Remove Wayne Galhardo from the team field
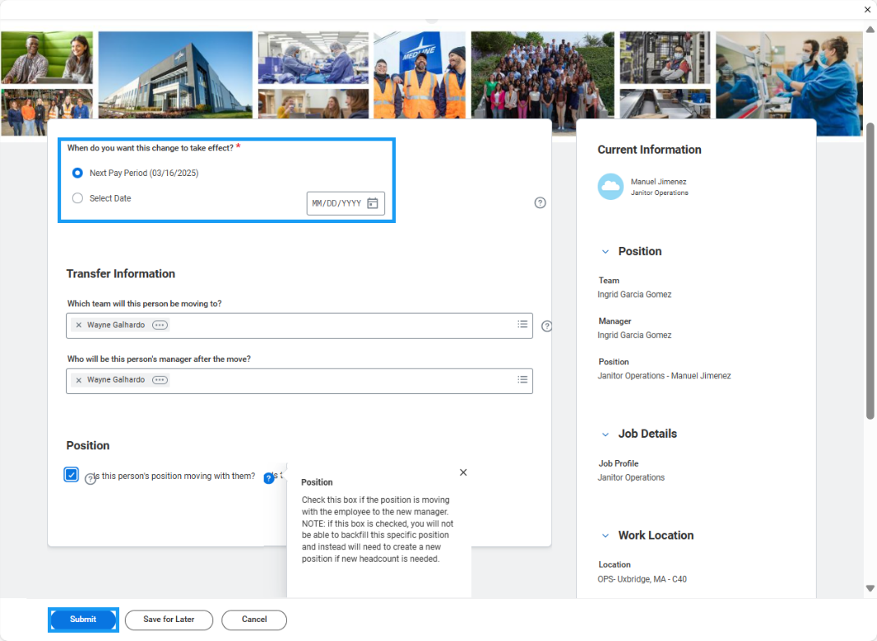 click(x=80, y=325)
